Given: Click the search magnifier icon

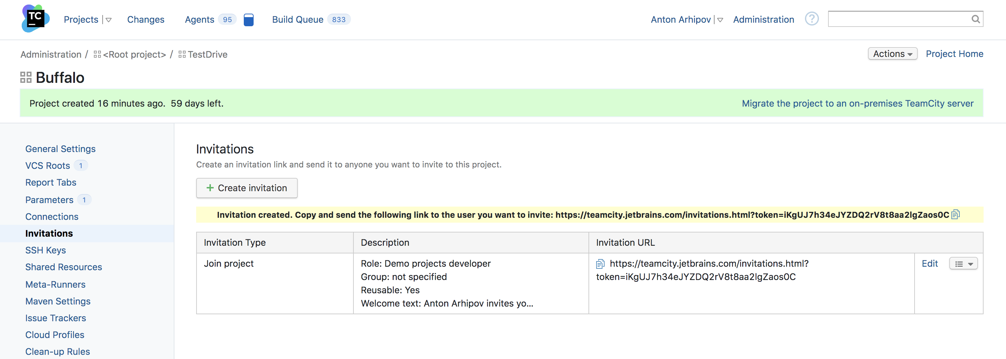Looking at the screenshot, I should 975,19.
